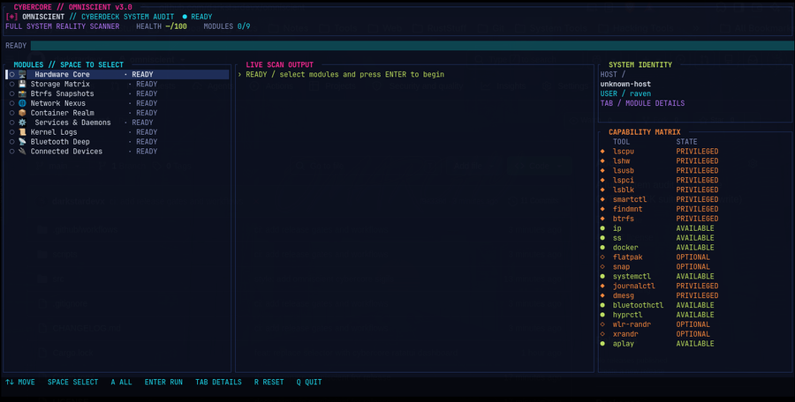Click ENTER RUN in the footer bar

coord(163,383)
